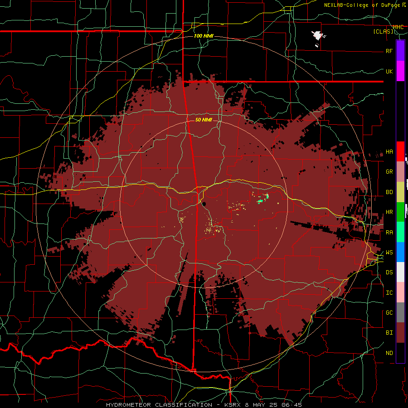Click the 'NEXLAB-College of DuPage' credit text
This screenshot has height=408, width=408.
click(x=363, y=5)
